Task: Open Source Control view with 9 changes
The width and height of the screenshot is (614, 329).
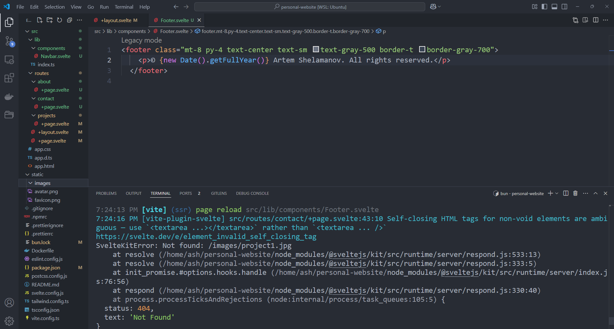Action: 9,41
